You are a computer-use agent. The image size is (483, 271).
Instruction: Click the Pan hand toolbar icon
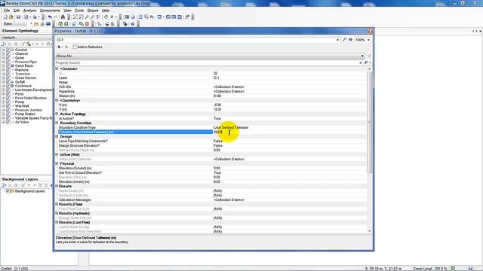click(106, 17)
